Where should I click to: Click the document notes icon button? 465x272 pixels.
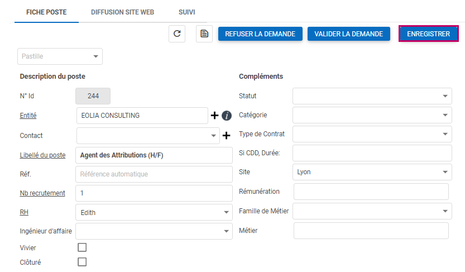204,34
